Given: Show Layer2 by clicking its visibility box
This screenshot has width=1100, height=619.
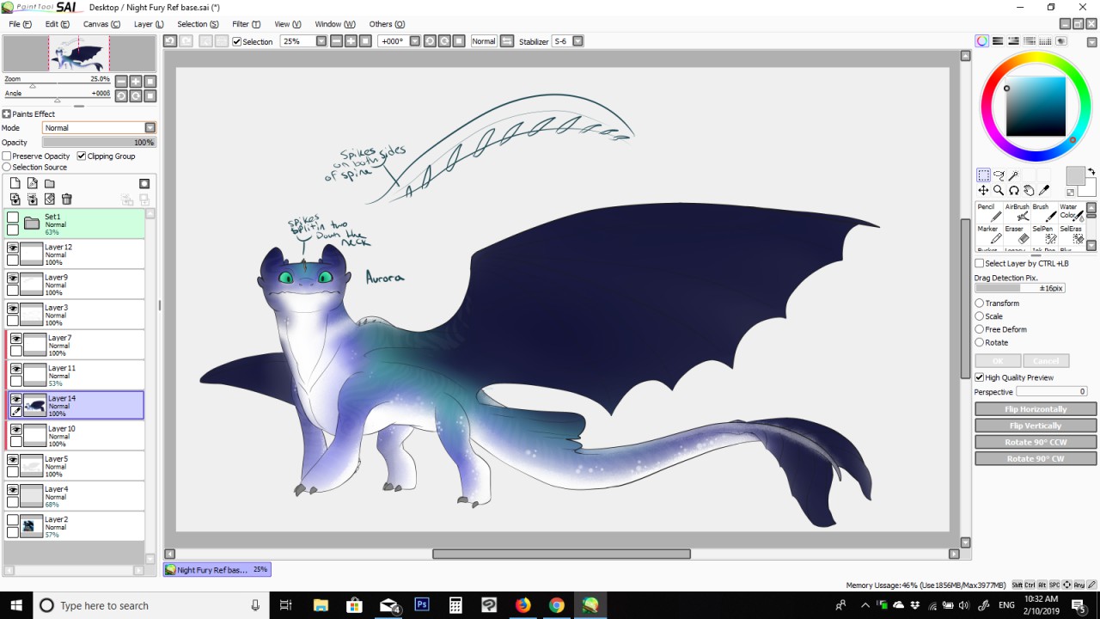Looking at the screenshot, I should pyautogui.click(x=13, y=520).
